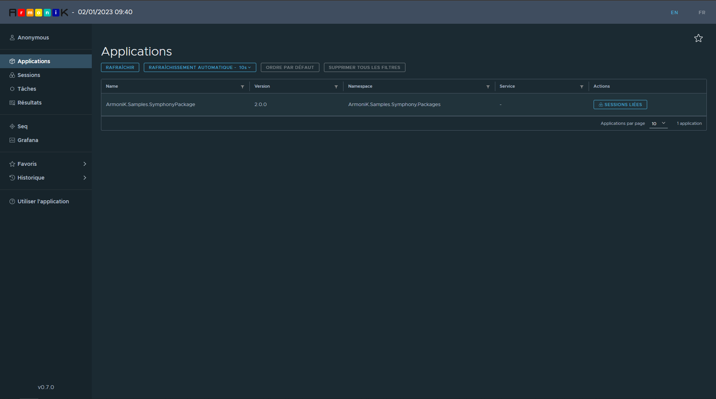Viewport: 716px width, 399px height.
Task: Click the Actions column header
Action: [x=602, y=86]
